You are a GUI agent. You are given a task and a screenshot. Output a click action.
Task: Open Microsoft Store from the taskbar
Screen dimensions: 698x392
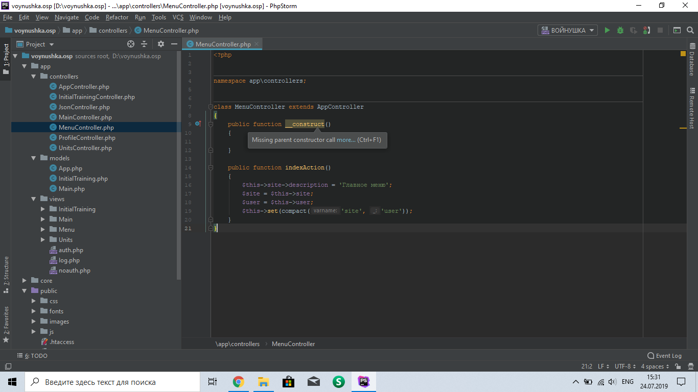tap(288, 382)
